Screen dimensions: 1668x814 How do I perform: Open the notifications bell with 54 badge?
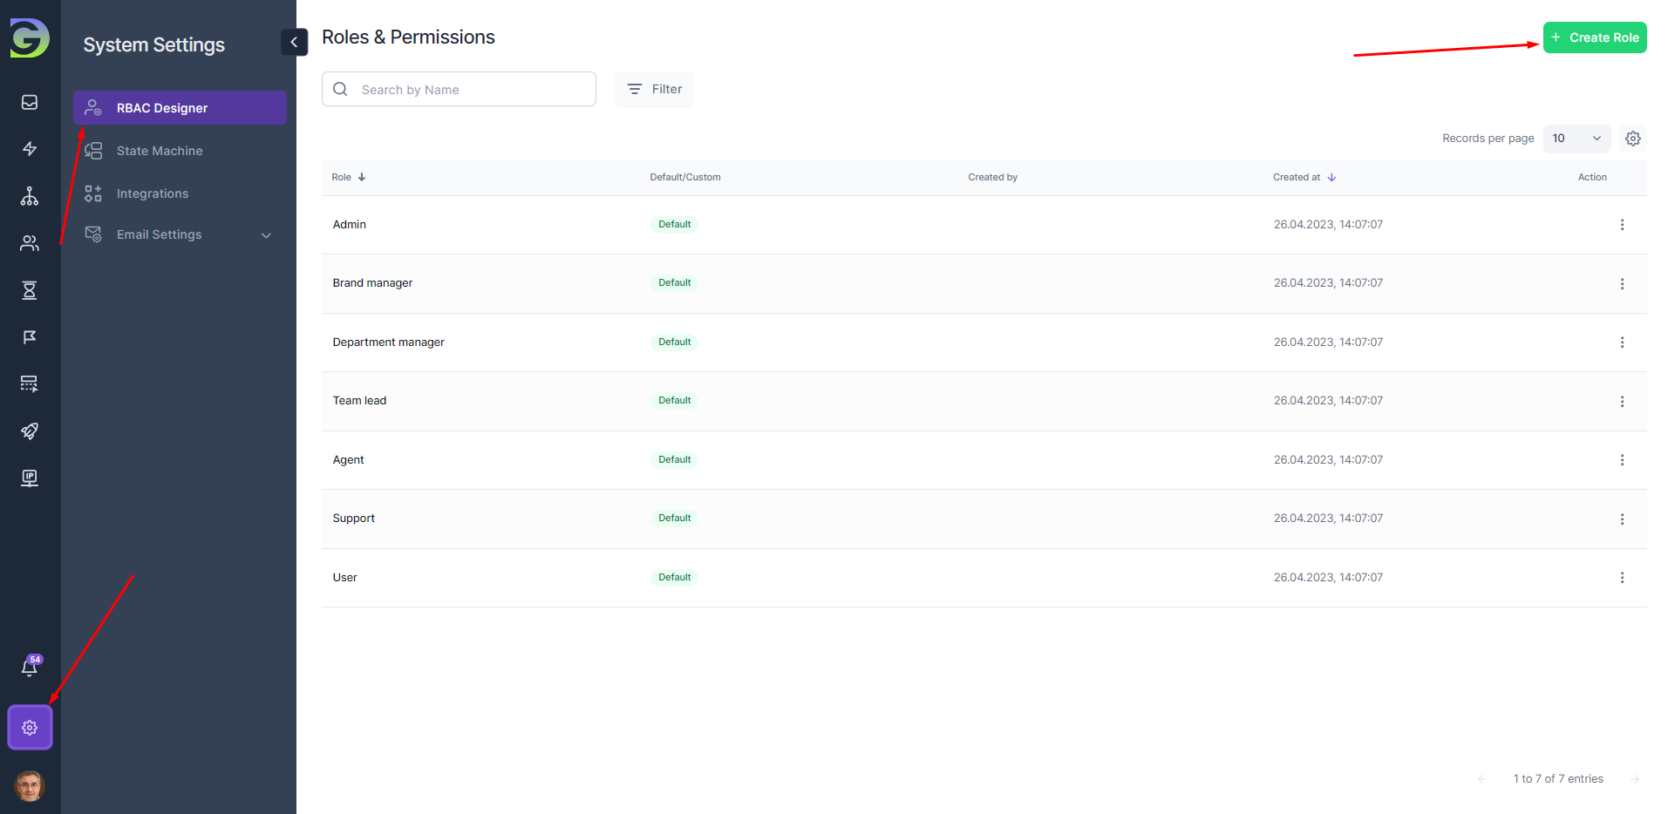(x=30, y=668)
